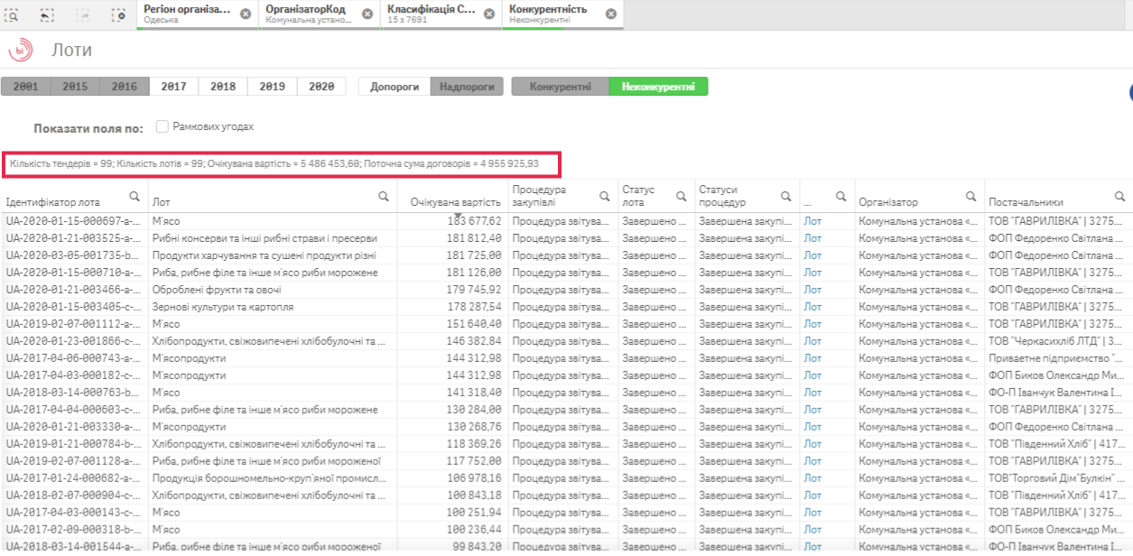The width and height of the screenshot is (1133, 556).
Task: Search in the ellipsis link column
Action: [840, 197]
